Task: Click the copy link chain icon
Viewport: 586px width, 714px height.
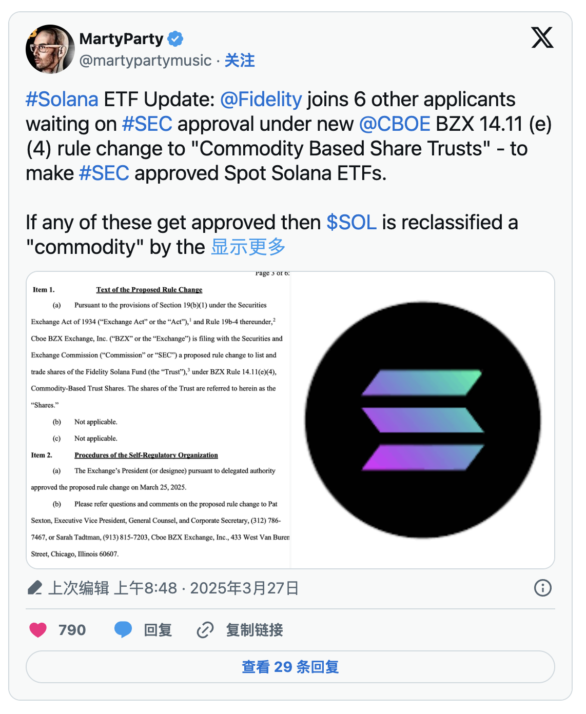Action: pyautogui.click(x=205, y=629)
